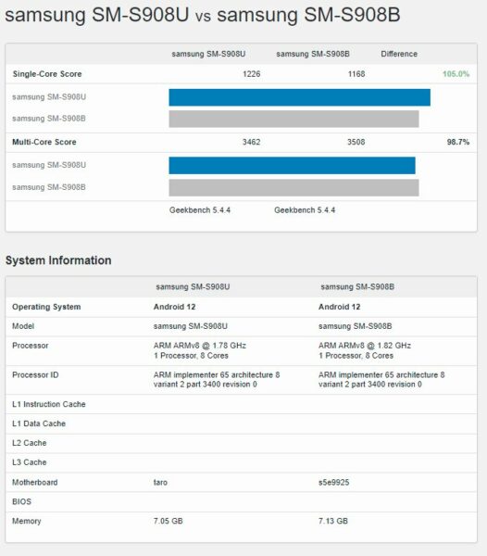The height and width of the screenshot is (556, 487).
Task: Click the blue SM-S908U multi-core bar
Action: 292,166
